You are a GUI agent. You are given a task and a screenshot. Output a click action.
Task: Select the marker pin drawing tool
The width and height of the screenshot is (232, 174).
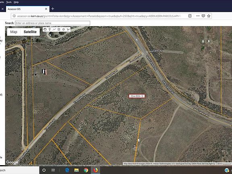click(50, 29)
